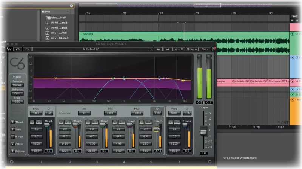Solo band 2 with its S button (attack 34.99)
Screen dimensions: 302x169
(61, 122)
